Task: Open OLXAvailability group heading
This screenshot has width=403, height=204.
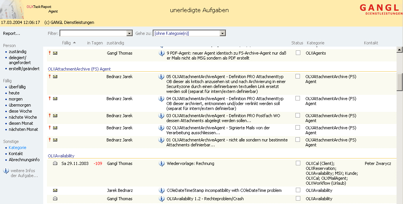Action: click(x=61, y=156)
